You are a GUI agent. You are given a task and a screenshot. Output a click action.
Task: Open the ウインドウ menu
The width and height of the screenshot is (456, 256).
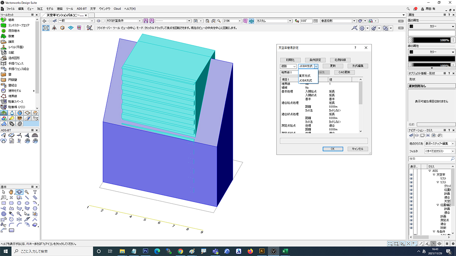(104, 8)
